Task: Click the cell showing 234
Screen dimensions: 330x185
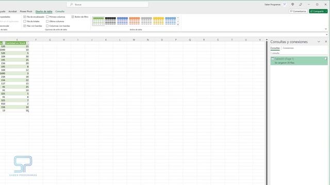Action: 3,77
